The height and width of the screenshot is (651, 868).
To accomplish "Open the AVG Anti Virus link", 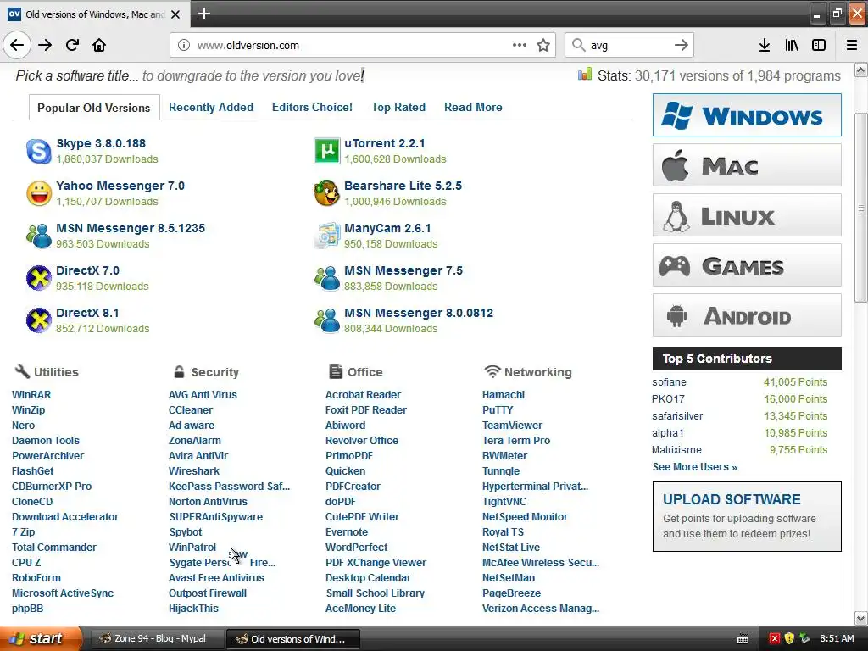I will pyautogui.click(x=203, y=395).
